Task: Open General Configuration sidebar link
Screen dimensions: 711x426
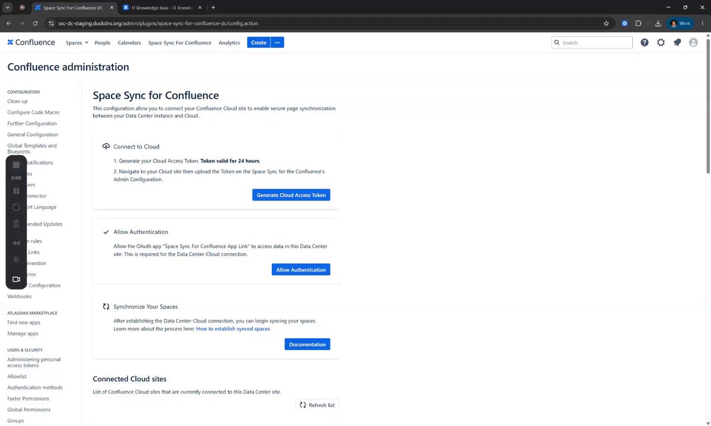Action: [33, 135]
